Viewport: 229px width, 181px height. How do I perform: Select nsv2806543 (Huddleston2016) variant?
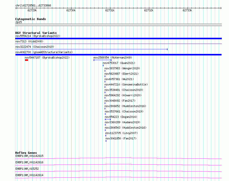tap(126, 128)
